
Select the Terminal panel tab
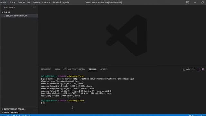click(92, 69)
